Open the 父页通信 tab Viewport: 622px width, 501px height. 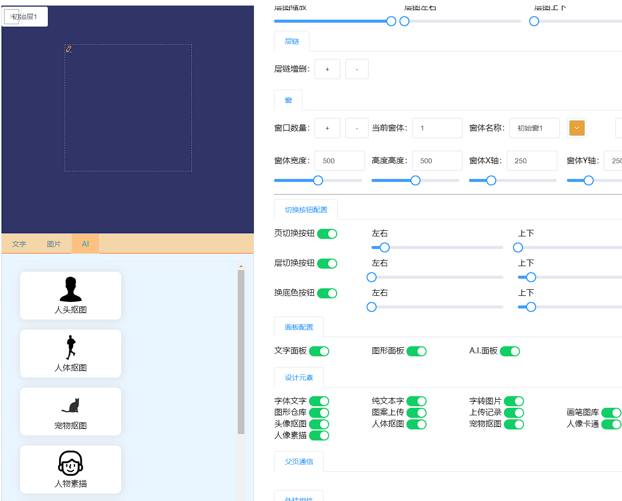coord(299,462)
